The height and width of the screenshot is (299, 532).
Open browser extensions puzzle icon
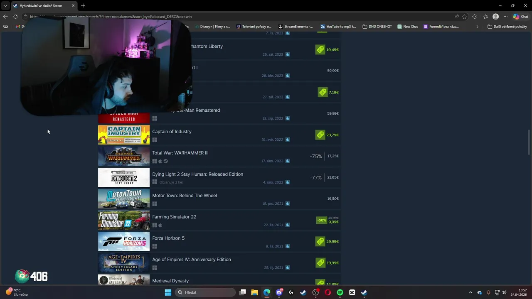click(474, 17)
